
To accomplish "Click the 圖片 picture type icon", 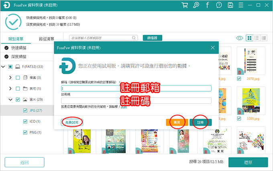I will click(25, 99).
